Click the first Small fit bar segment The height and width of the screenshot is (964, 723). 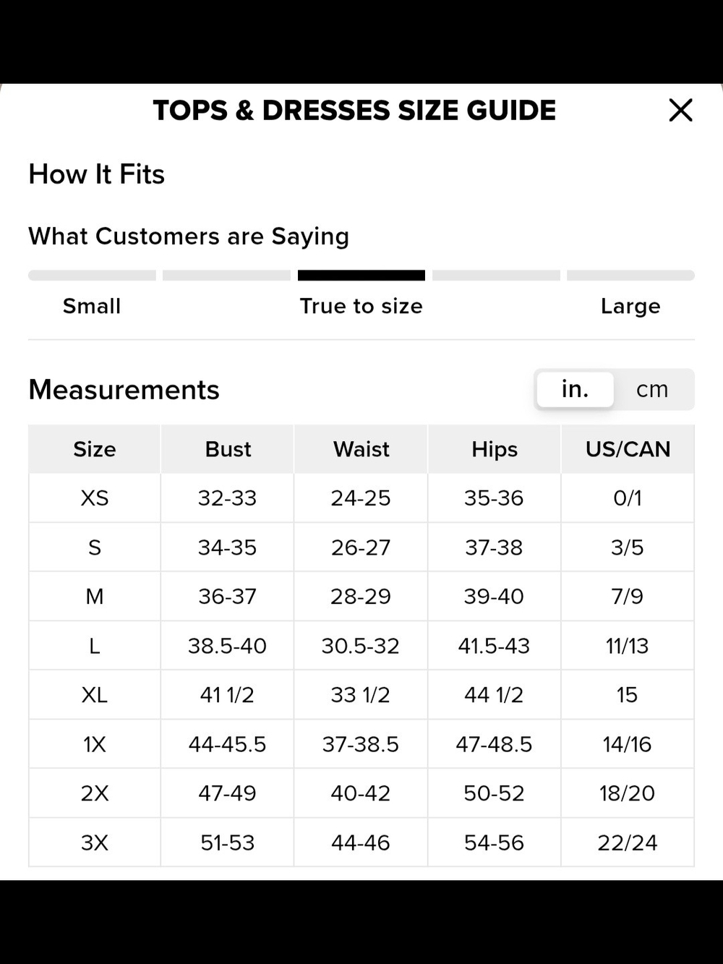click(92, 276)
